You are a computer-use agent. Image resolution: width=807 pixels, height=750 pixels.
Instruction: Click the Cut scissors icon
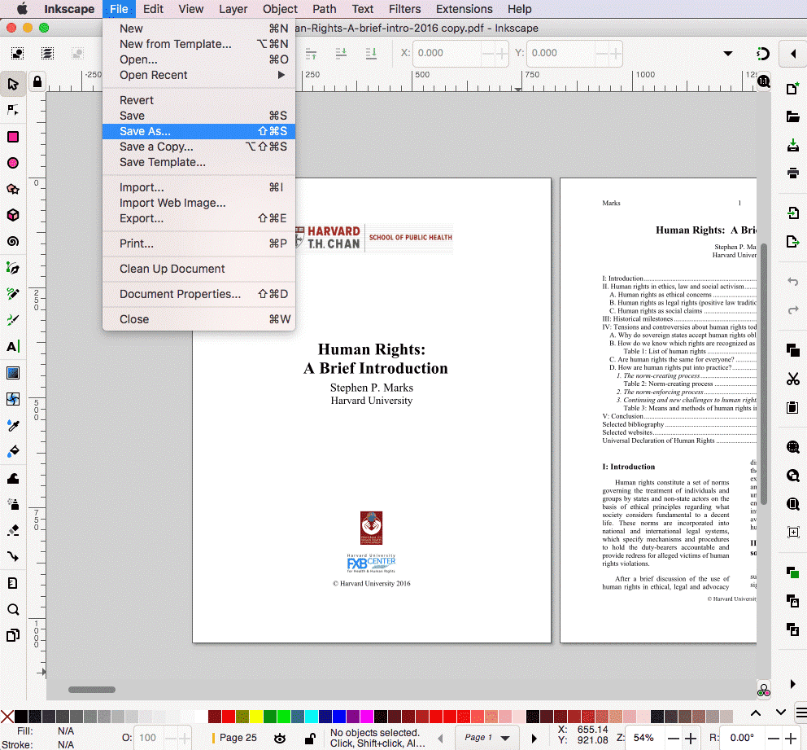(x=792, y=379)
